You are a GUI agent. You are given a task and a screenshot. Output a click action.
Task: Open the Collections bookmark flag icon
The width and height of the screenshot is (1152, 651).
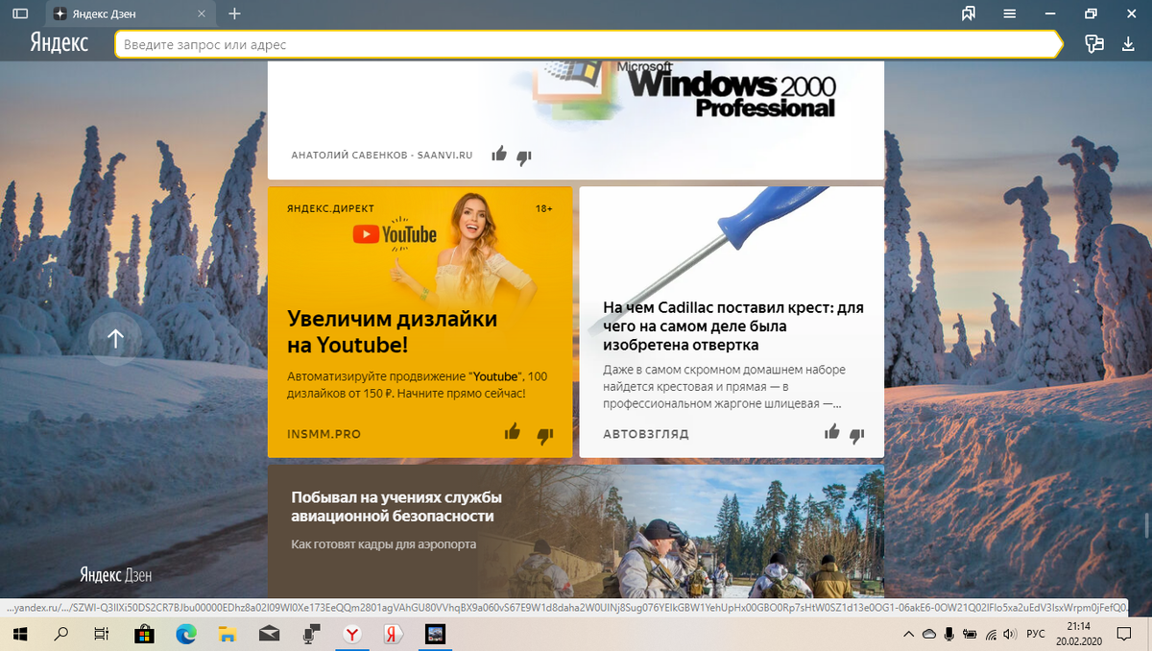tap(971, 14)
